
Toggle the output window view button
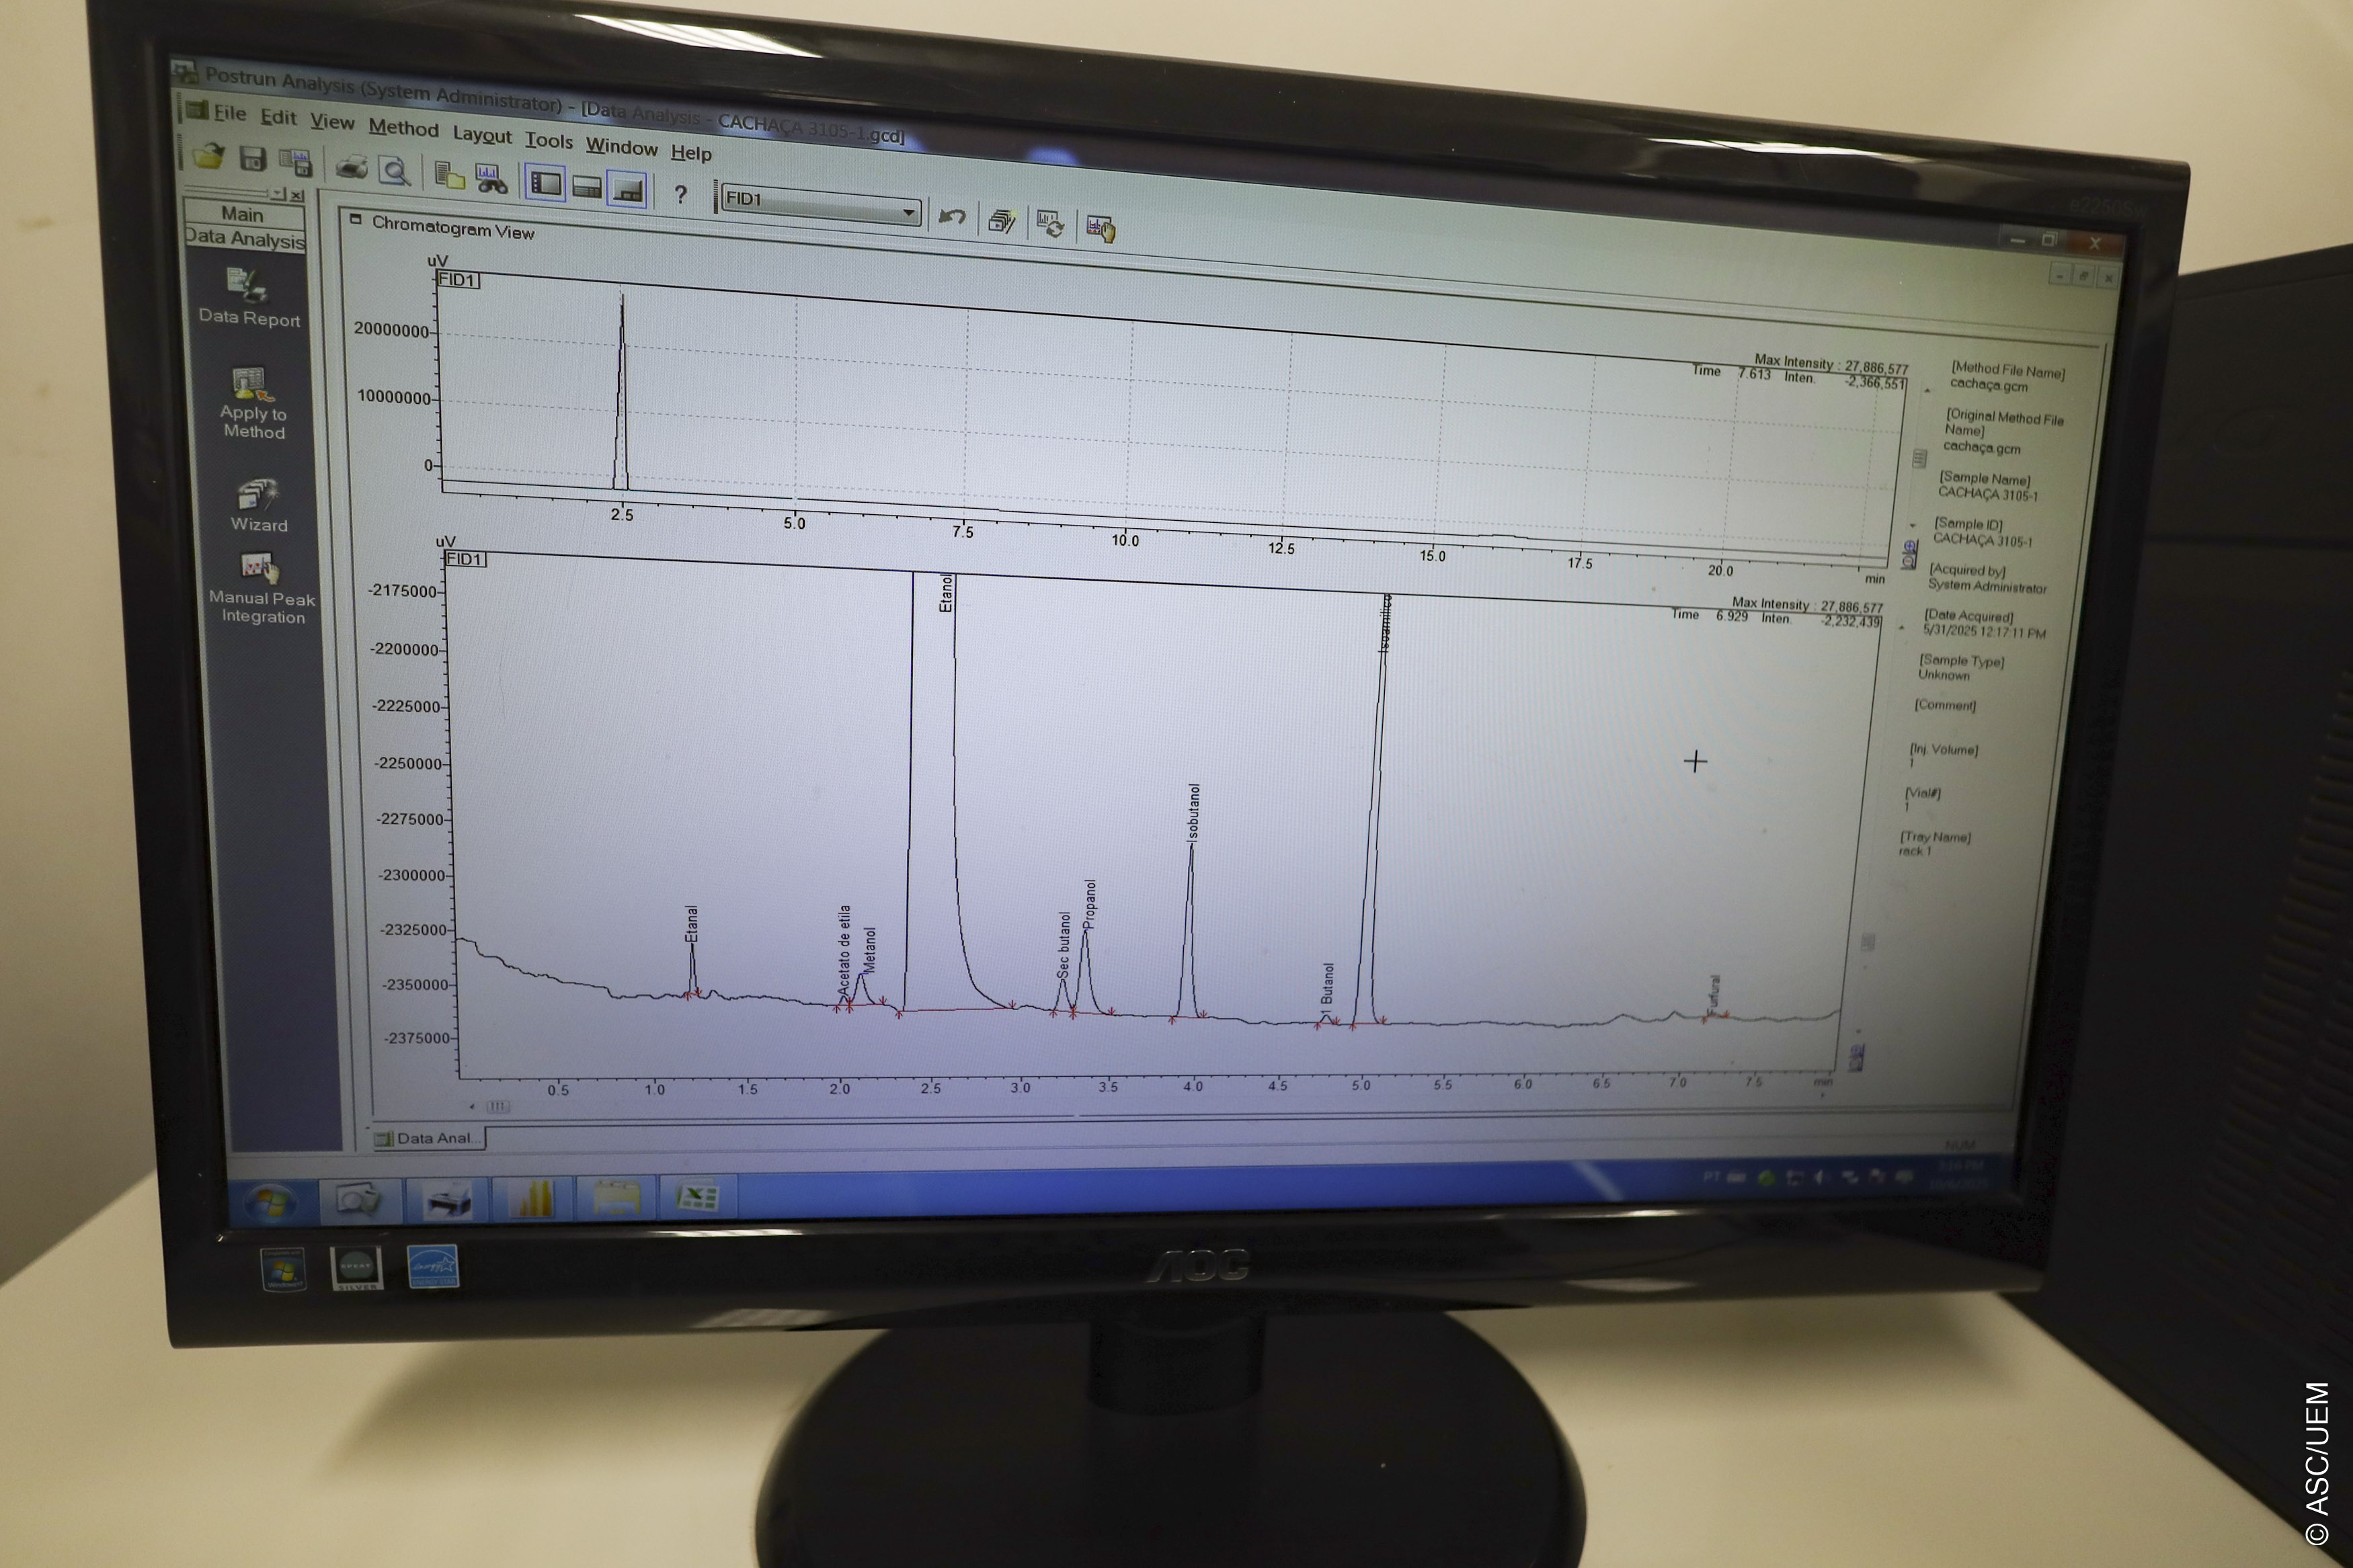(628, 190)
